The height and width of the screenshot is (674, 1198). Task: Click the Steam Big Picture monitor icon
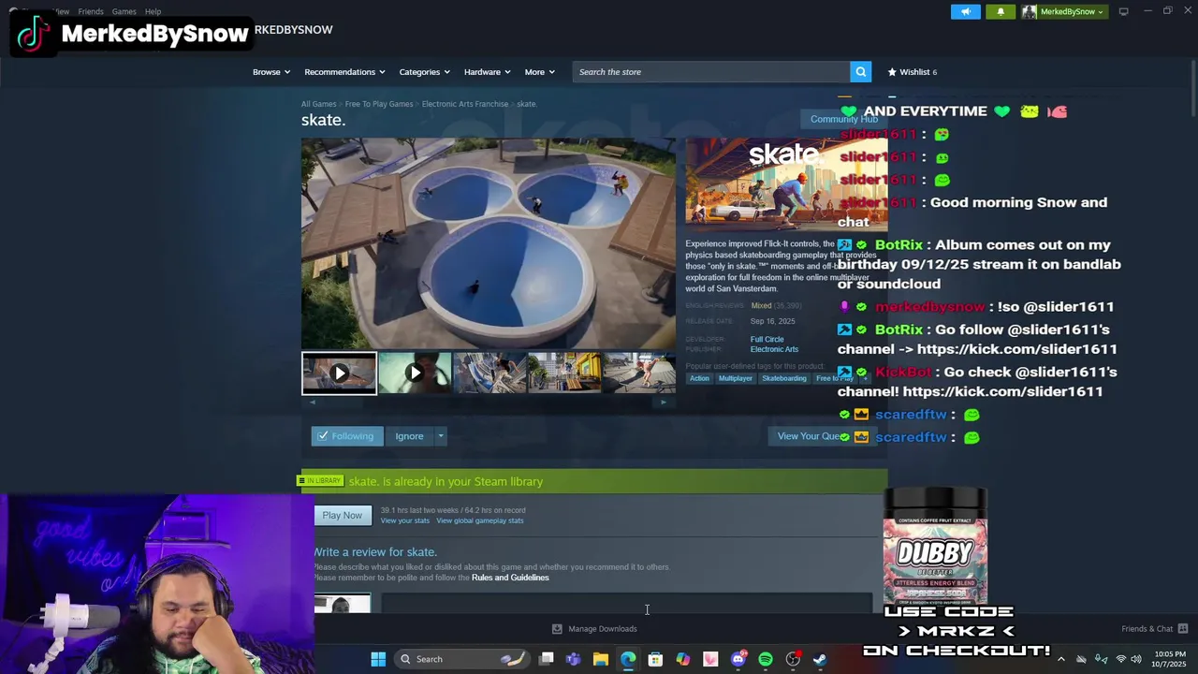(x=1123, y=11)
